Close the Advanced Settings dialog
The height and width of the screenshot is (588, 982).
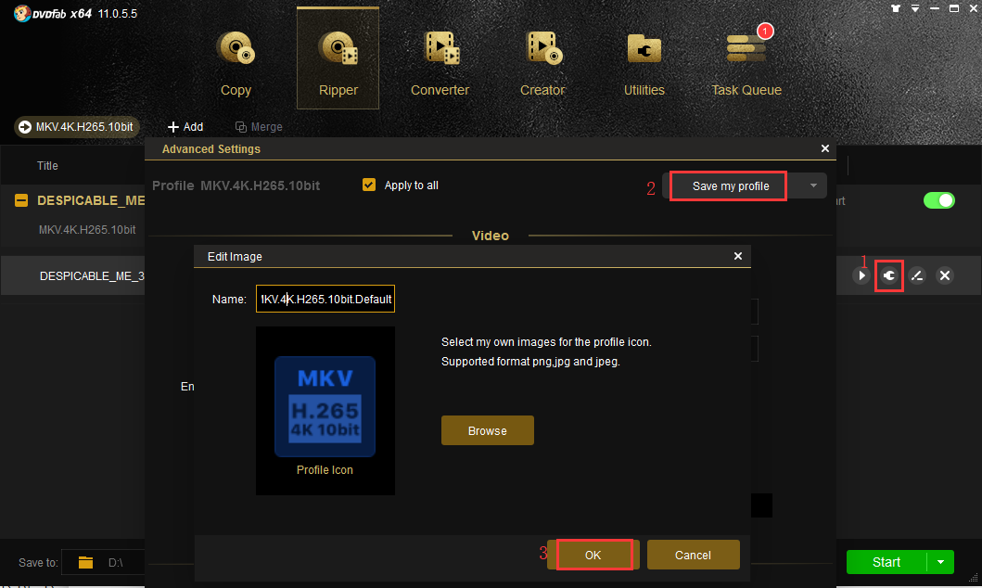(x=824, y=148)
